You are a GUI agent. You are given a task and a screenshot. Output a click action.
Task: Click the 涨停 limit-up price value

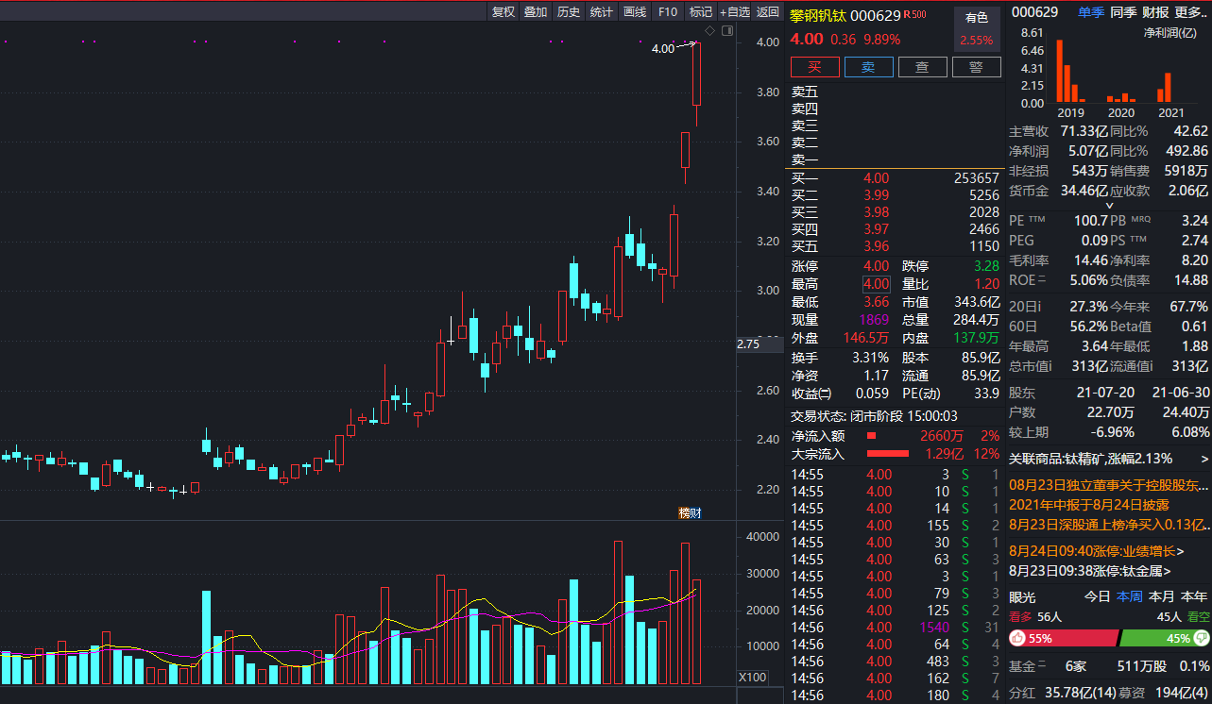point(876,266)
